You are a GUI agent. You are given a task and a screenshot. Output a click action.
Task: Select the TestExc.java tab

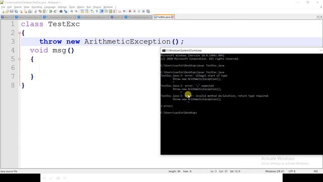point(164,17)
